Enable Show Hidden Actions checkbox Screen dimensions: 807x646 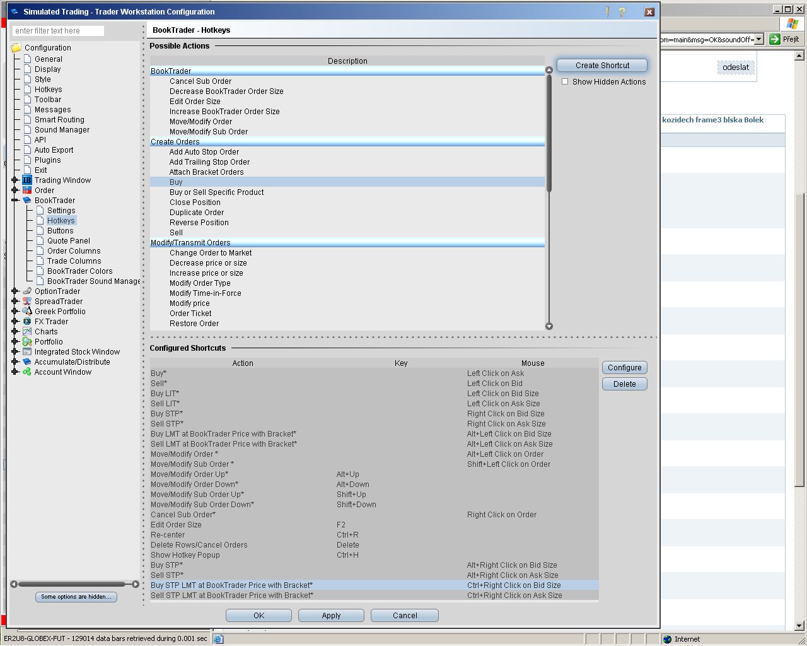pos(565,81)
